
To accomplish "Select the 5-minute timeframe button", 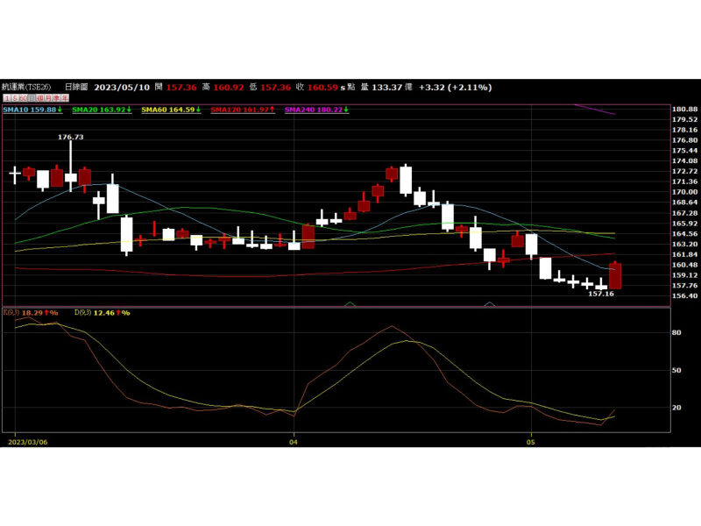I will click(15, 98).
